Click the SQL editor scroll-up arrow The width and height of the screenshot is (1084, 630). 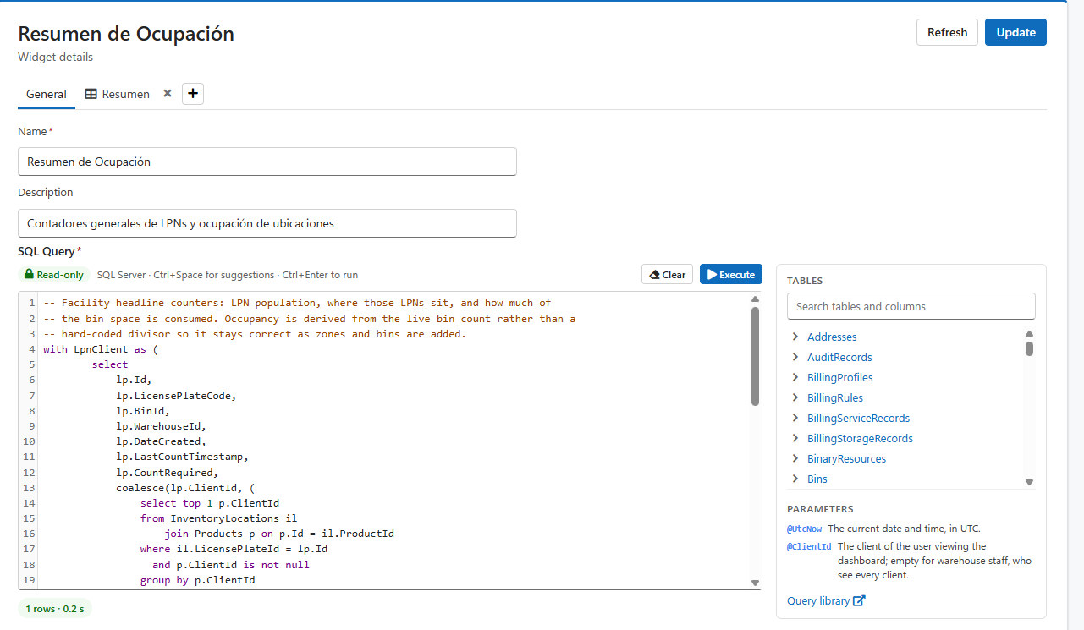click(x=755, y=299)
